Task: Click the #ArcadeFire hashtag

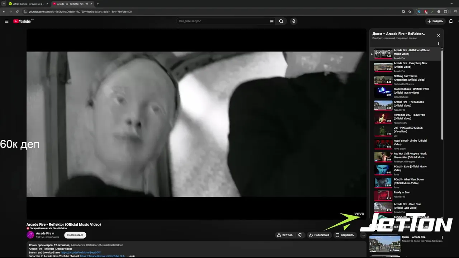Action: click(78, 245)
